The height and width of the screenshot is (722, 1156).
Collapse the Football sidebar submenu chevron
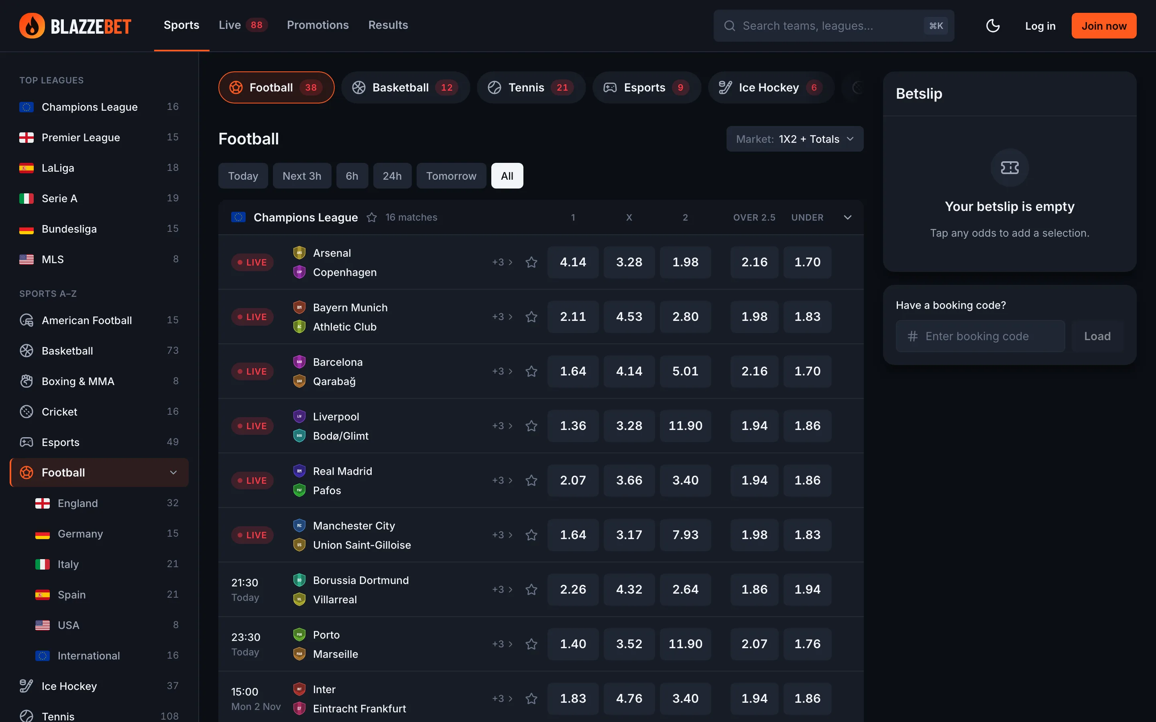[173, 472]
